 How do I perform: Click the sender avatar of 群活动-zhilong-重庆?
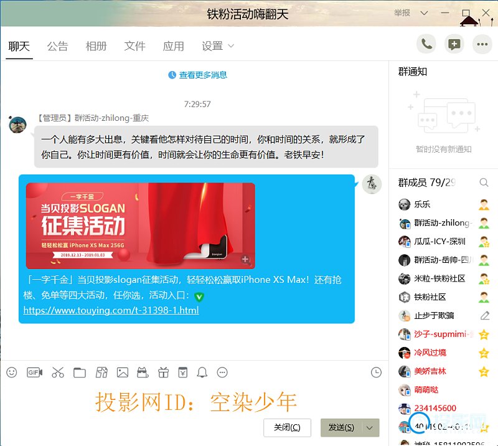click(17, 125)
